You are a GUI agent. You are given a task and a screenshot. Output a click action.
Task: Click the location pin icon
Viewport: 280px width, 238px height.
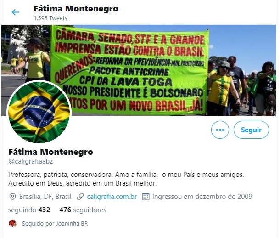(12, 197)
